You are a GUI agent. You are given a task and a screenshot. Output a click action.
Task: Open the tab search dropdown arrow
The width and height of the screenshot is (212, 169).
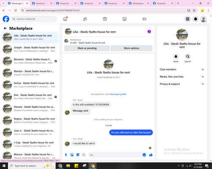(x=3, y=3)
